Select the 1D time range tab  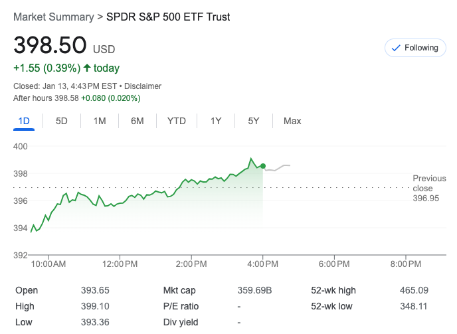tap(24, 121)
